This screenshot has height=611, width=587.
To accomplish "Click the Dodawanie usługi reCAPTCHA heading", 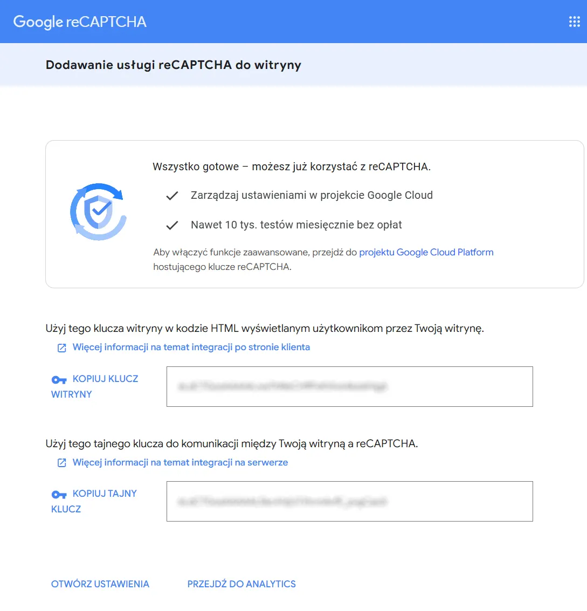I will click(173, 65).
